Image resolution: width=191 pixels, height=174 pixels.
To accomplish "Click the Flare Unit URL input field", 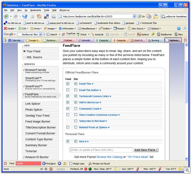I will (101, 150).
